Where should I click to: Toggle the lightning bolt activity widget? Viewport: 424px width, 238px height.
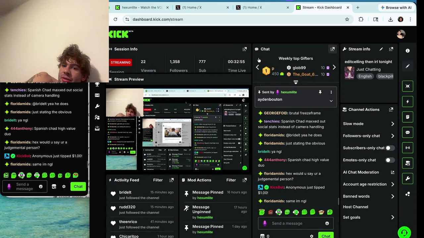coord(407,101)
